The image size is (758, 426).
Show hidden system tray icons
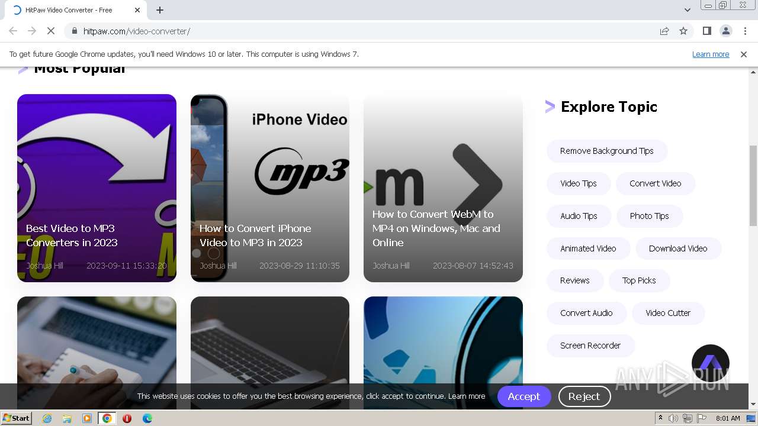pyautogui.click(x=661, y=418)
